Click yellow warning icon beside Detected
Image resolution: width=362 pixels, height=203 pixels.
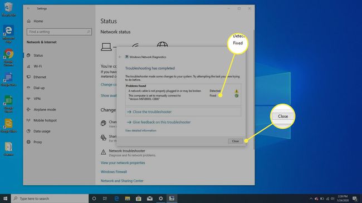coord(236,91)
